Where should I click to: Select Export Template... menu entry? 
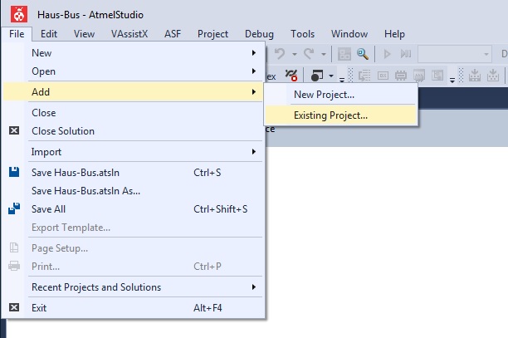(134, 228)
